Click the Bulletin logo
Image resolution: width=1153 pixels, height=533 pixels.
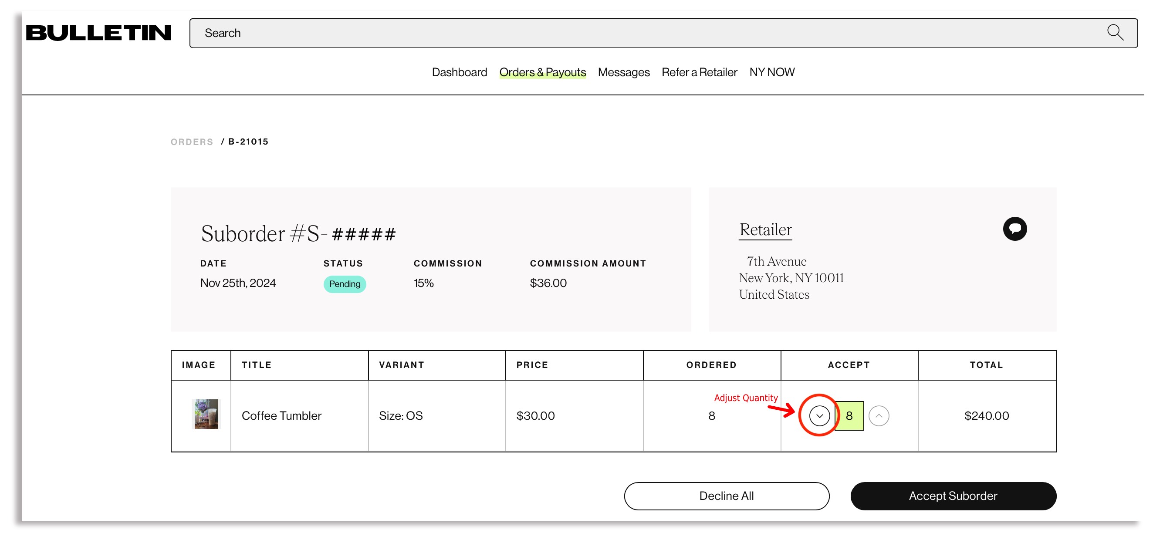click(98, 33)
